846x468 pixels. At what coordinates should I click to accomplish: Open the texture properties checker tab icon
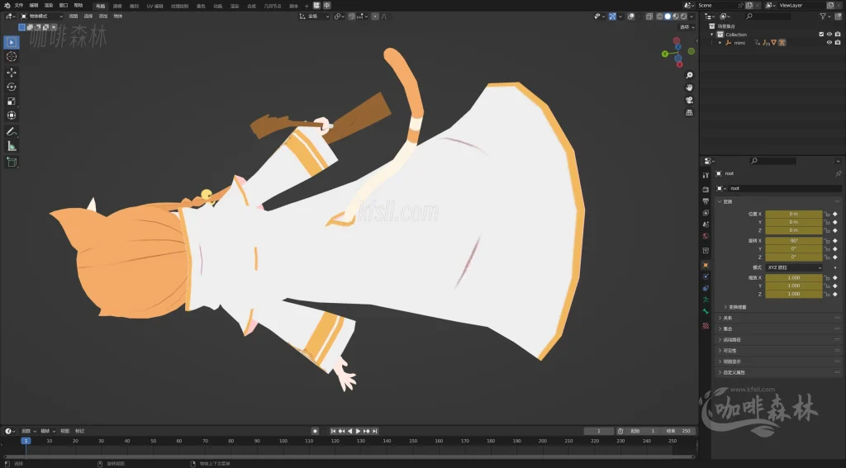pyautogui.click(x=706, y=326)
